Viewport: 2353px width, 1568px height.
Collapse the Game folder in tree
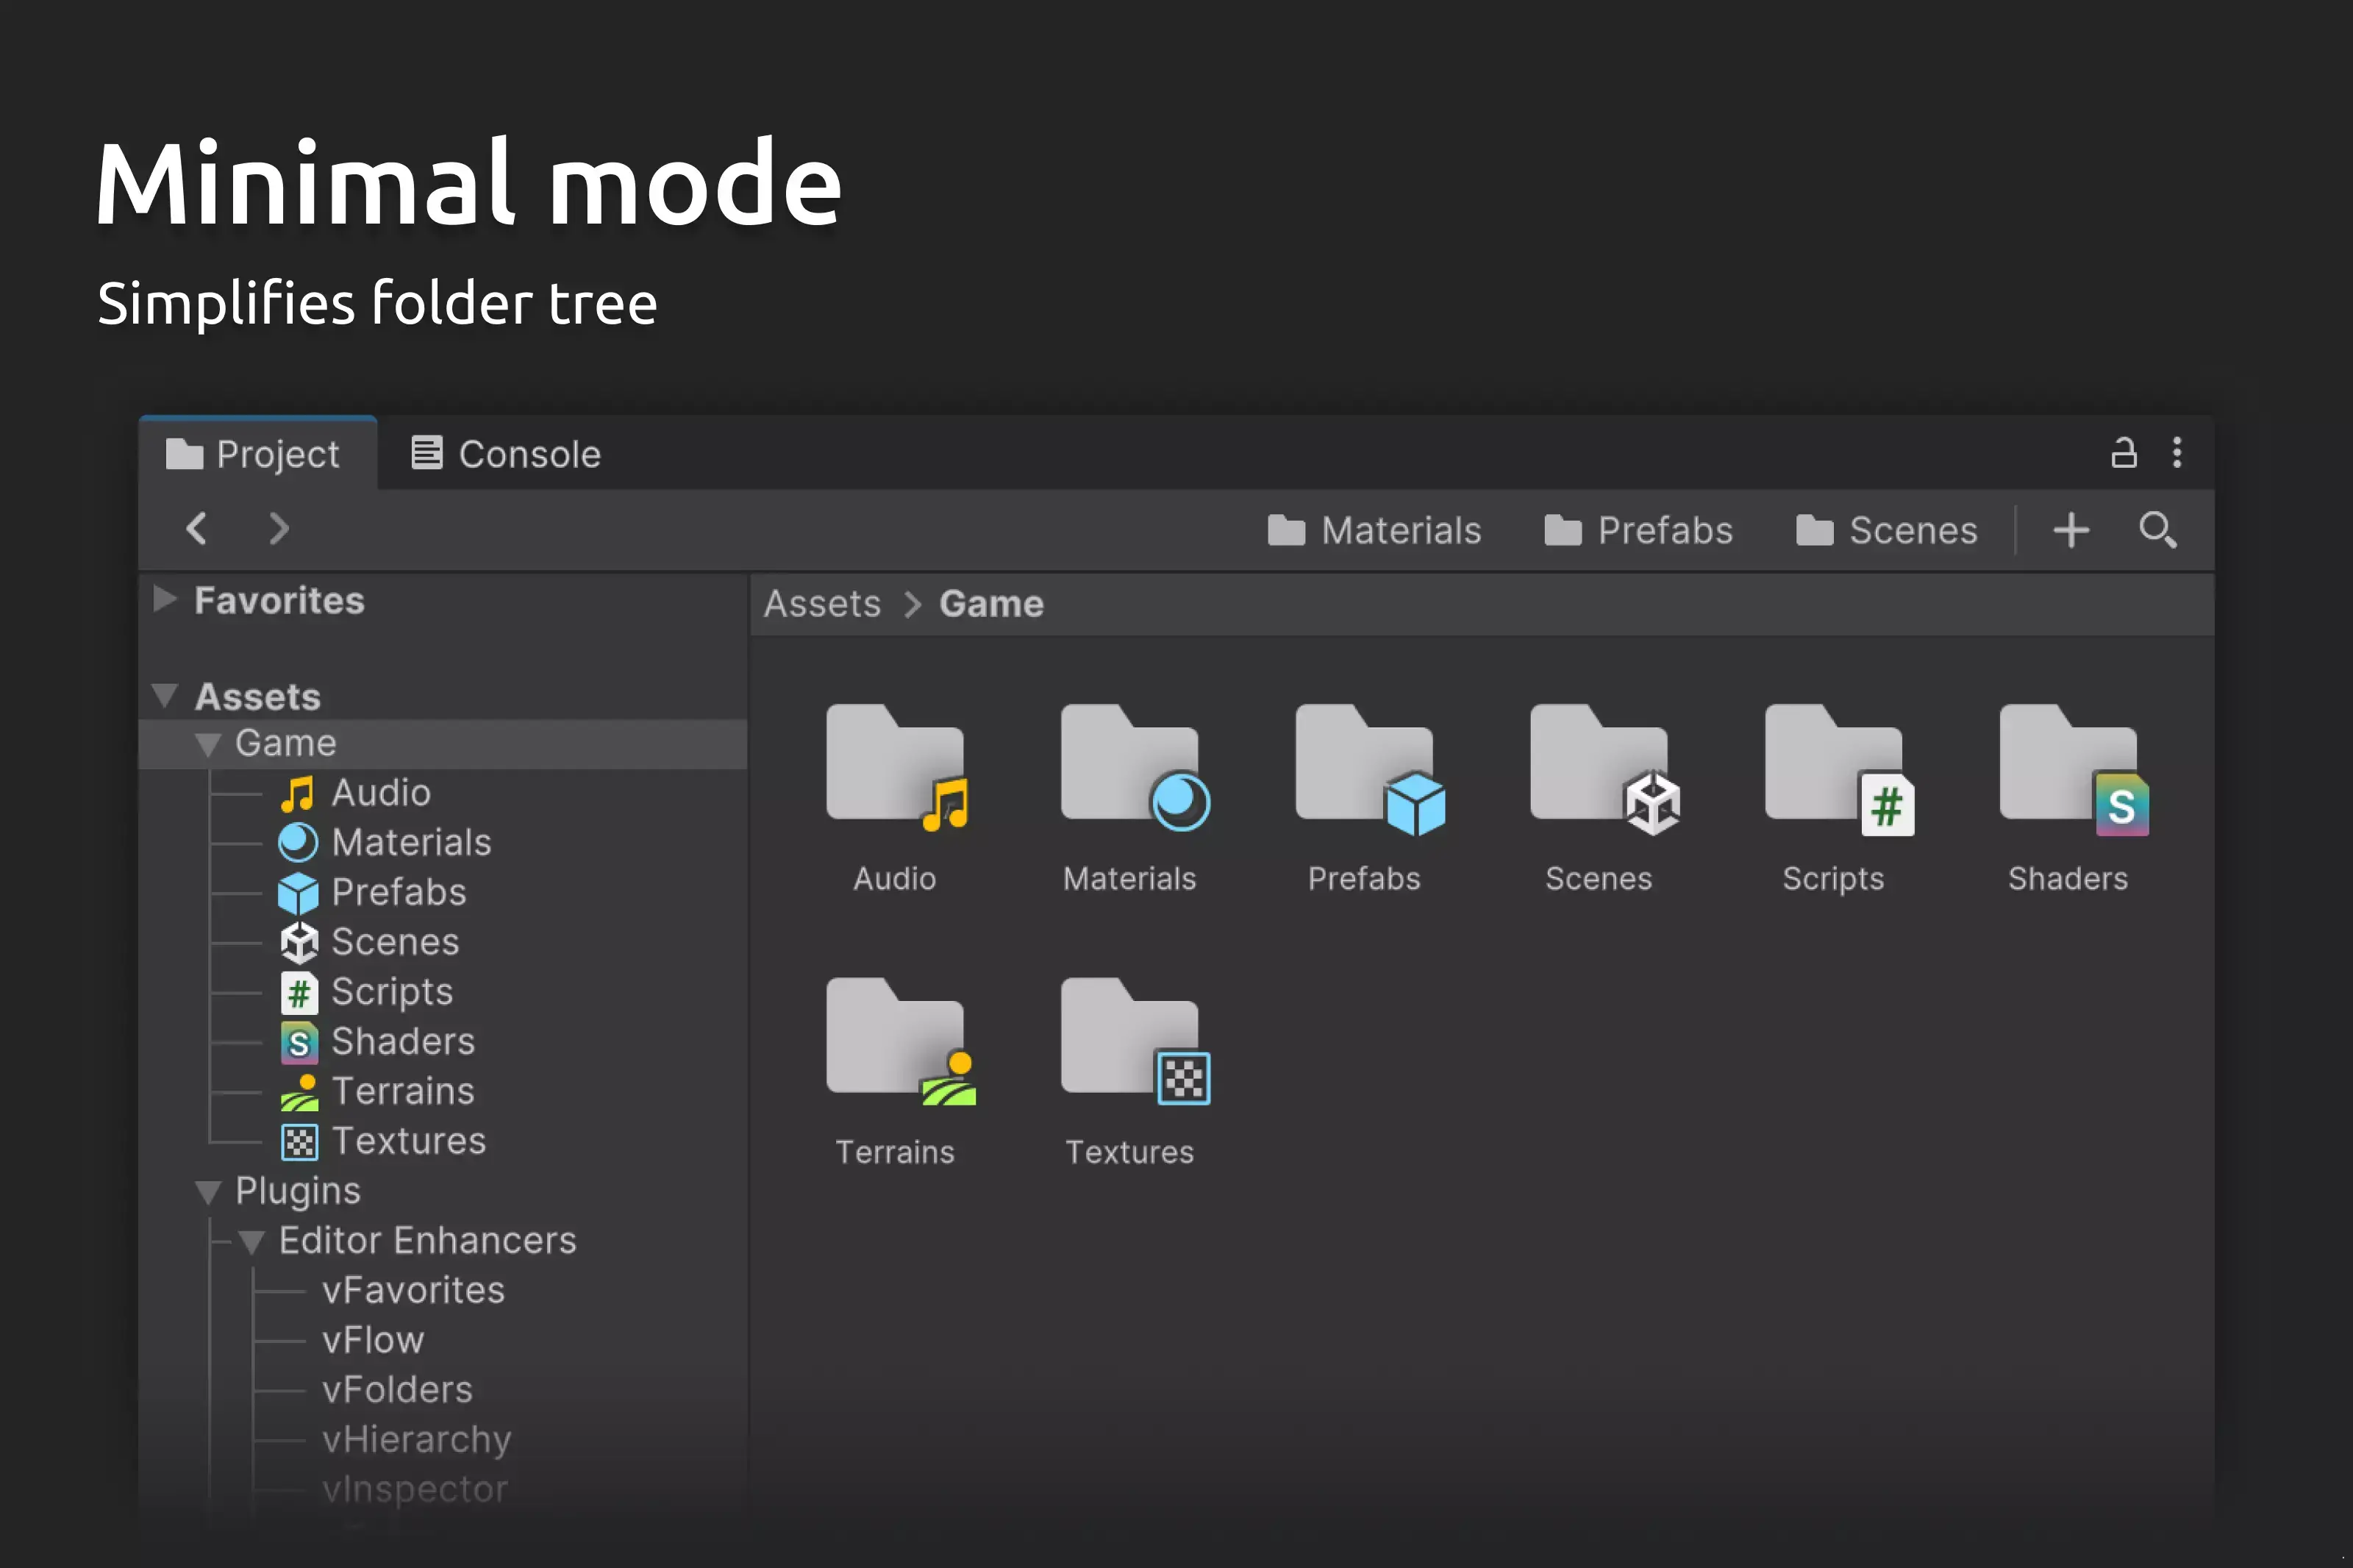coord(208,745)
